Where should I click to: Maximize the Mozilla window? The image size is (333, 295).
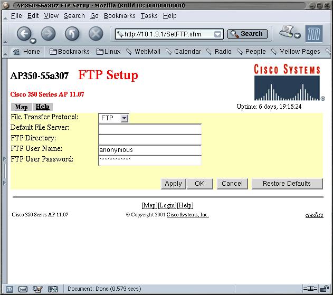(320, 6)
